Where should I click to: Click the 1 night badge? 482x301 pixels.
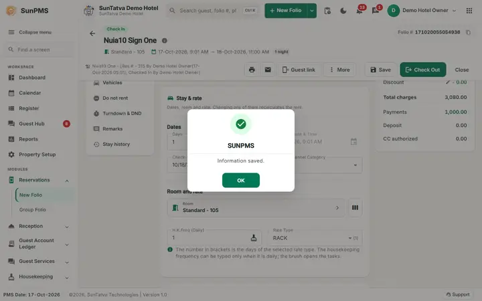(x=281, y=52)
